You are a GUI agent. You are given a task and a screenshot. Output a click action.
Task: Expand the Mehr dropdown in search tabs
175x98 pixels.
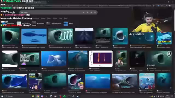tap(66, 18)
